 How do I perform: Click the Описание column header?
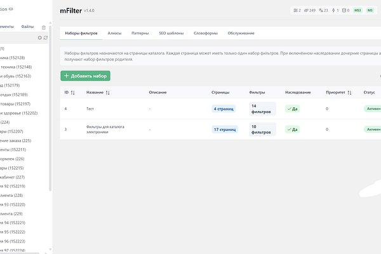point(157,92)
